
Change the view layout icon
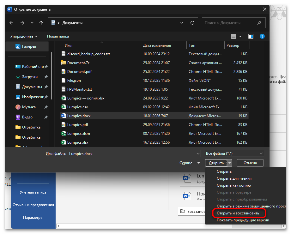tap(233, 36)
